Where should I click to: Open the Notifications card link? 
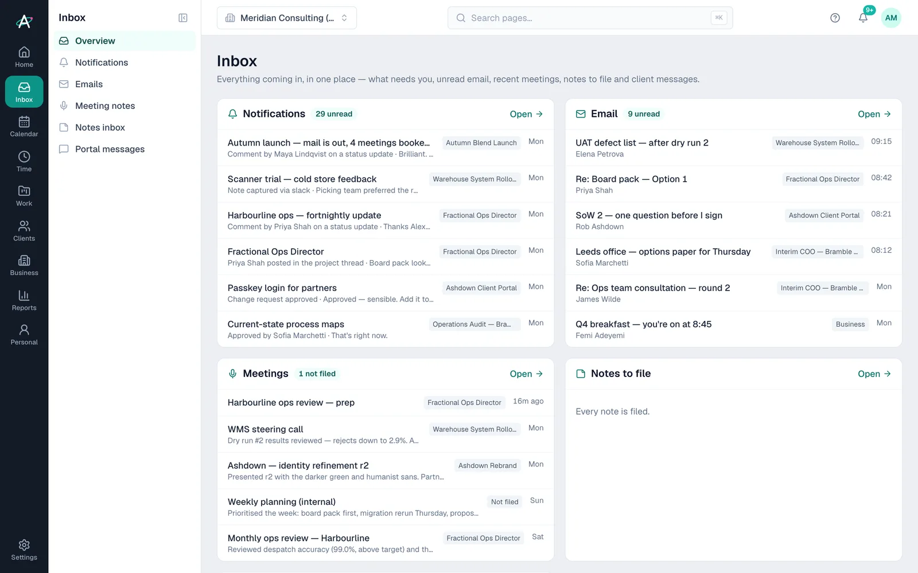(x=526, y=114)
